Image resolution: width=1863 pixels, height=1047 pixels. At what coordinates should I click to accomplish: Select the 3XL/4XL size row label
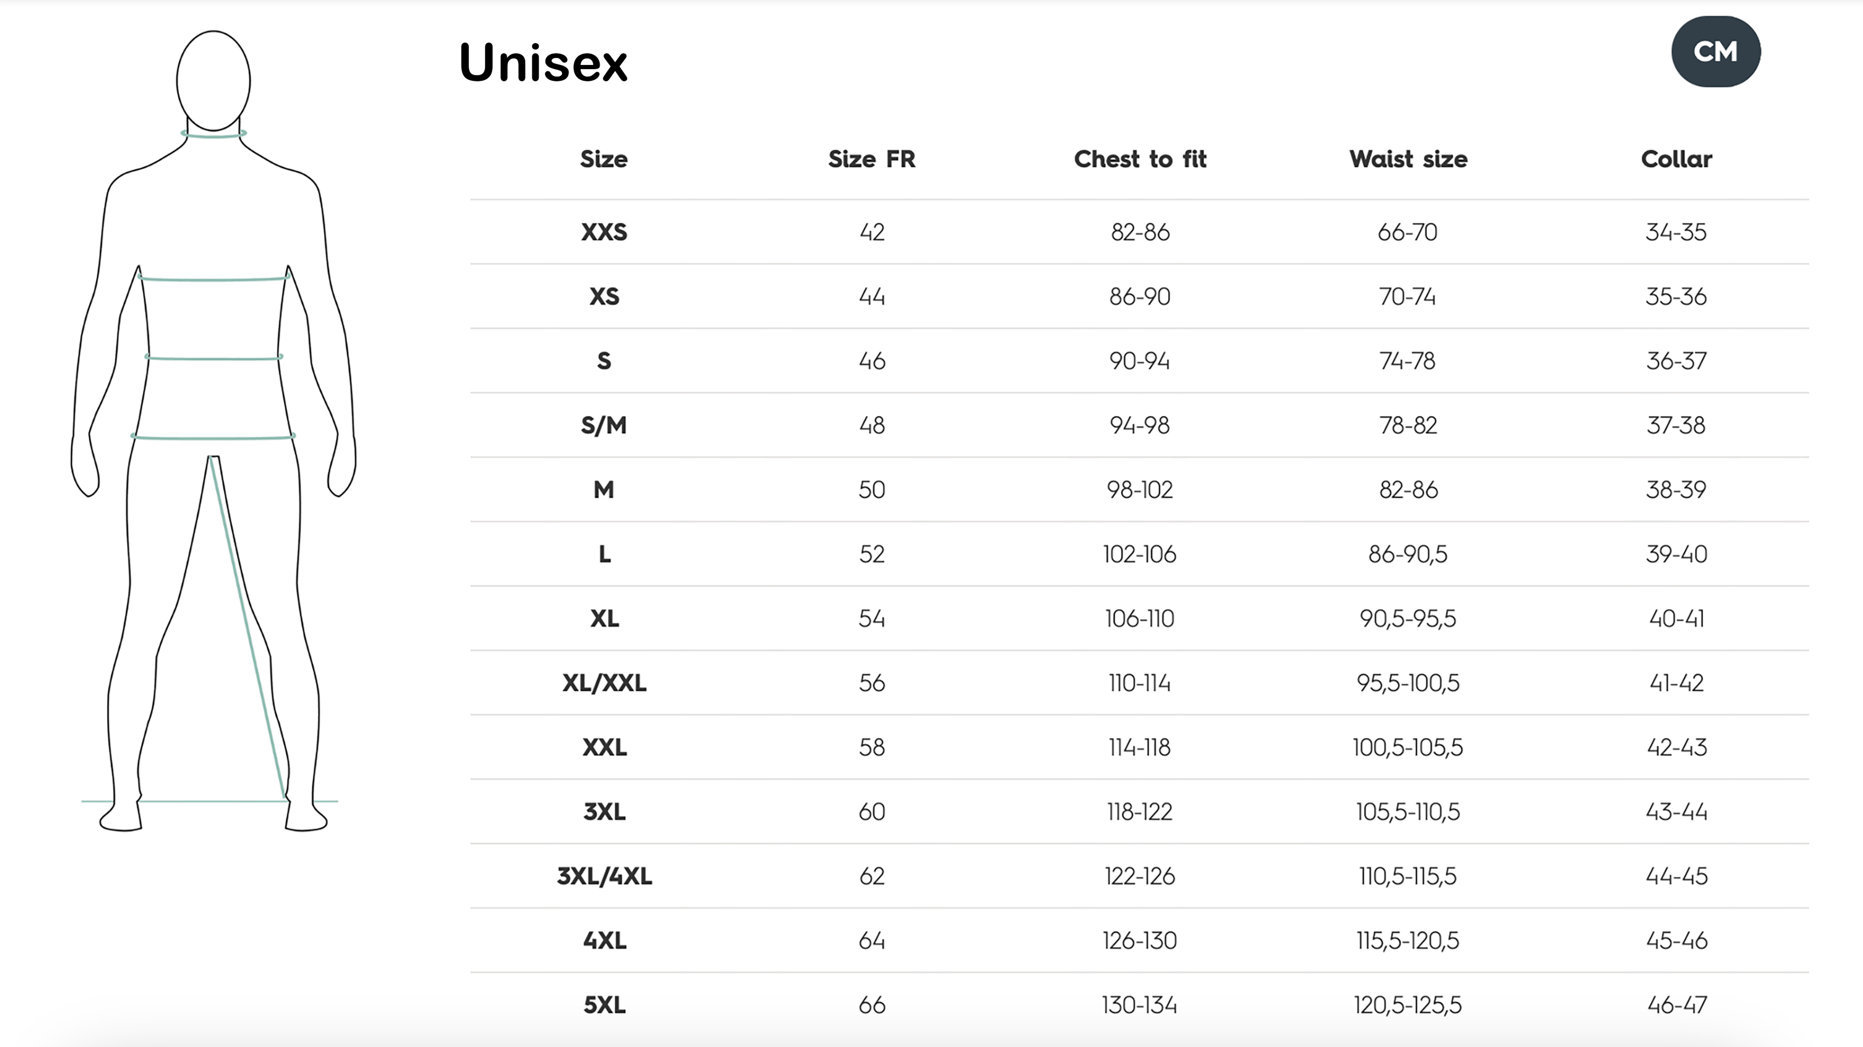tap(604, 876)
